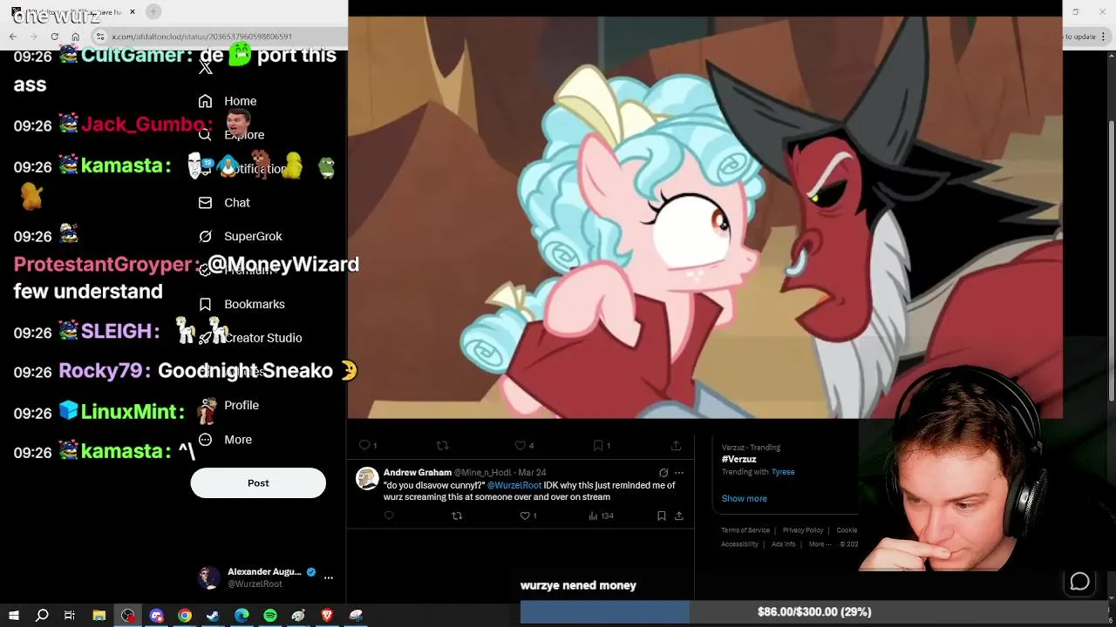Open Spotify from the taskbar
The image size is (1116, 627).
(270, 616)
